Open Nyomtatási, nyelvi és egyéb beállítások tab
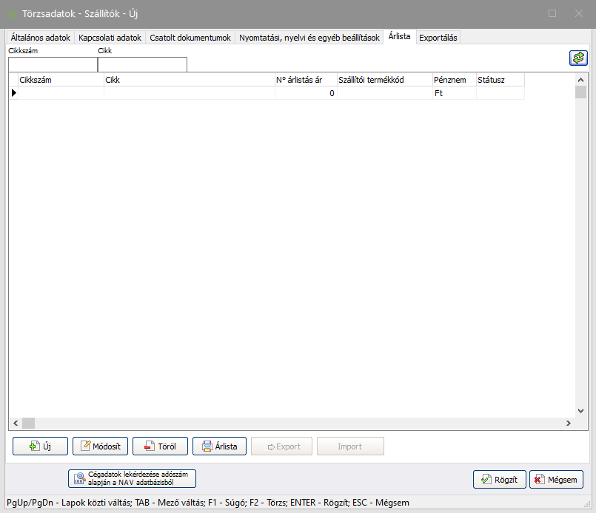Image resolution: width=596 pixels, height=513 pixels. (x=309, y=38)
